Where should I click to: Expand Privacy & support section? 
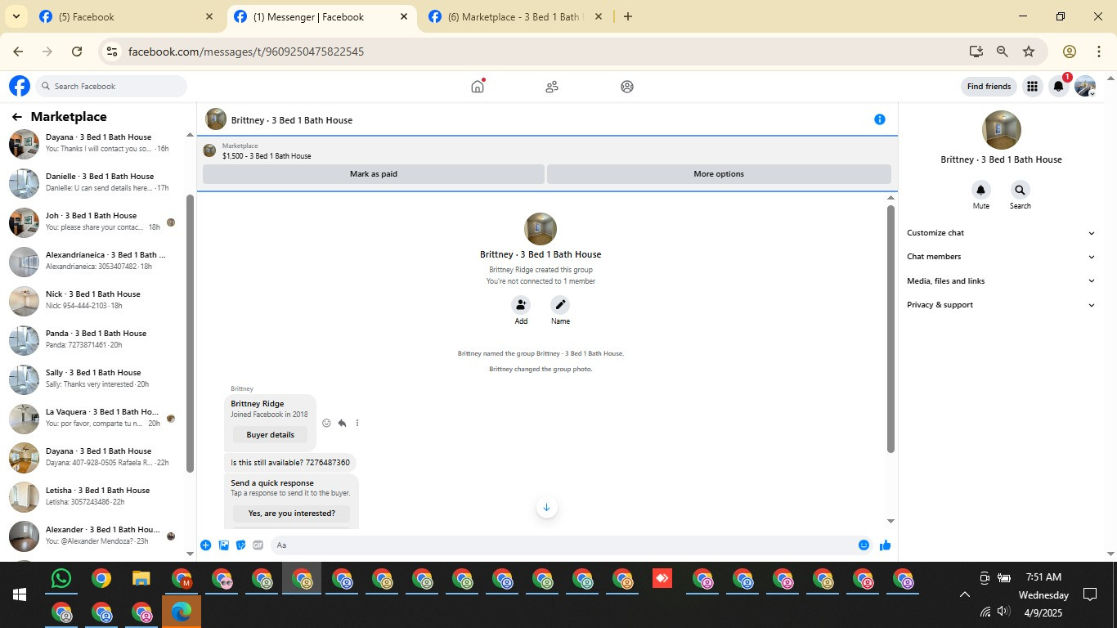coord(1001,305)
